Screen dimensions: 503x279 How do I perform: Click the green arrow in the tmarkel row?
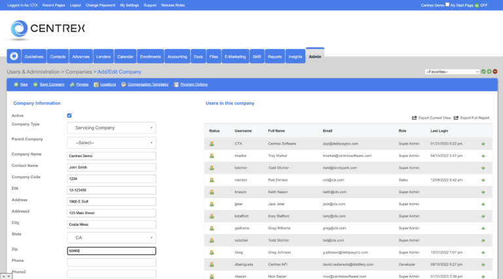pyautogui.click(x=483, y=156)
